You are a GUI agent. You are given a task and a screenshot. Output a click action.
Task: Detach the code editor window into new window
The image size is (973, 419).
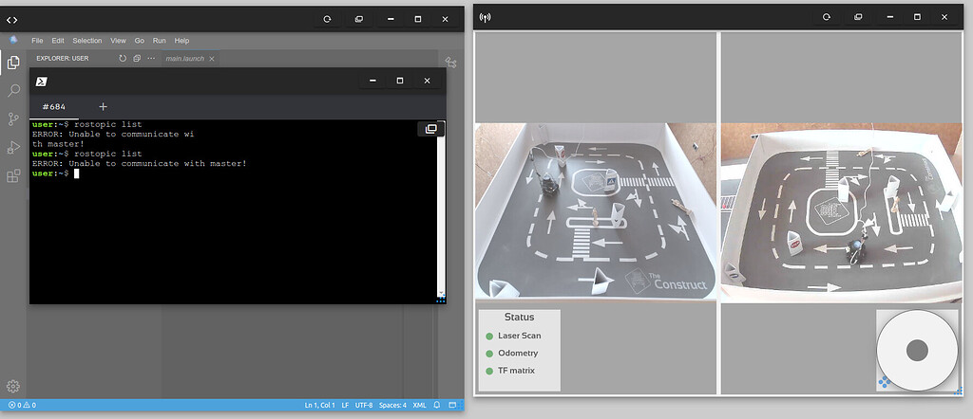[358, 19]
